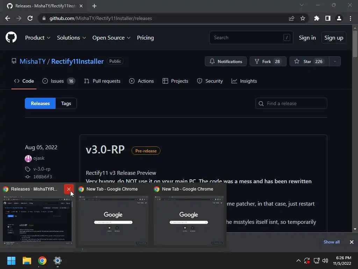Go back using the browser back arrow
The height and width of the screenshot is (269, 358).
click(8, 18)
